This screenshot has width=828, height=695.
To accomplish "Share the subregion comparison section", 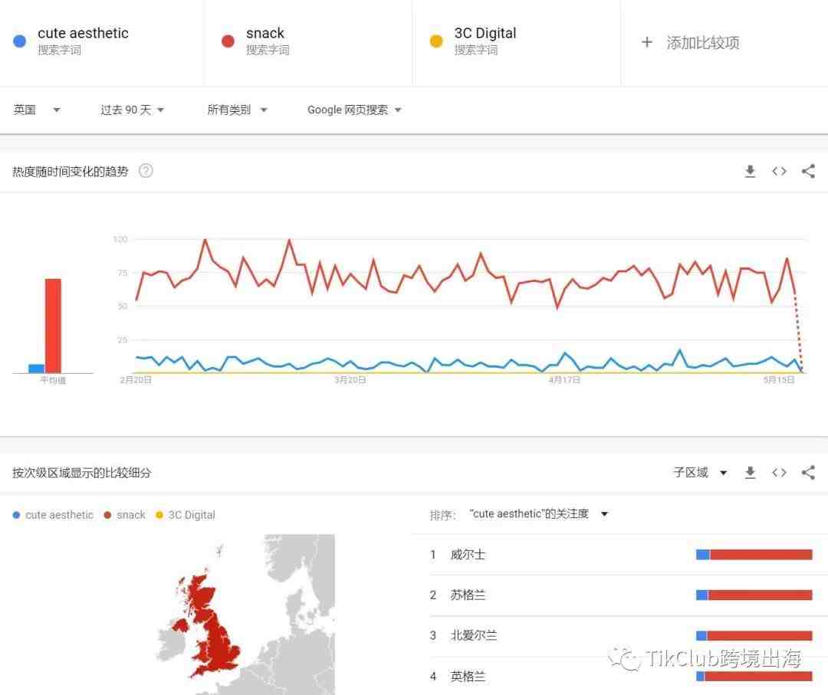I will [x=808, y=472].
